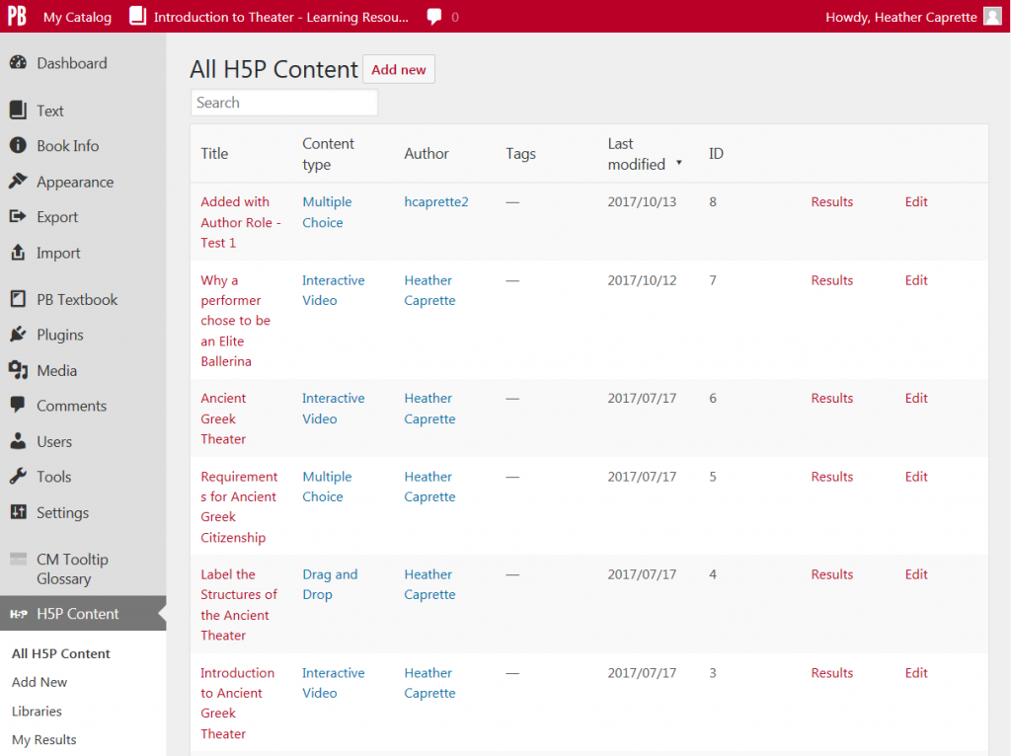Image resolution: width=1011 pixels, height=756 pixels.
Task: Open Results for Added with Author Role
Action: click(831, 201)
